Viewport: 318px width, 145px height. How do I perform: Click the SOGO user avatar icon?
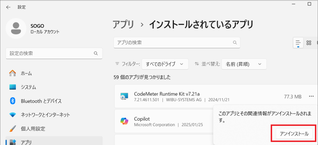pyautogui.click(x=16, y=28)
